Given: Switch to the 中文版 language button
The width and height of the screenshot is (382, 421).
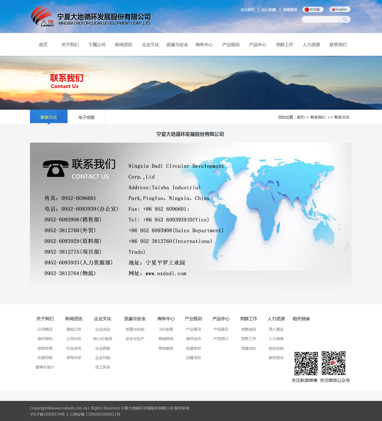Looking at the screenshot, I should click(x=313, y=10).
